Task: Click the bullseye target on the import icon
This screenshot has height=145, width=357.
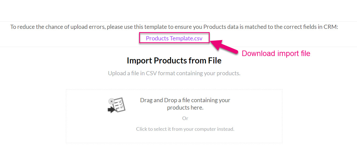Action: [111, 101]
